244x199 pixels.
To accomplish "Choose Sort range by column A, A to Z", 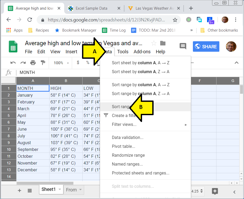I will click(x=145, y=85).
